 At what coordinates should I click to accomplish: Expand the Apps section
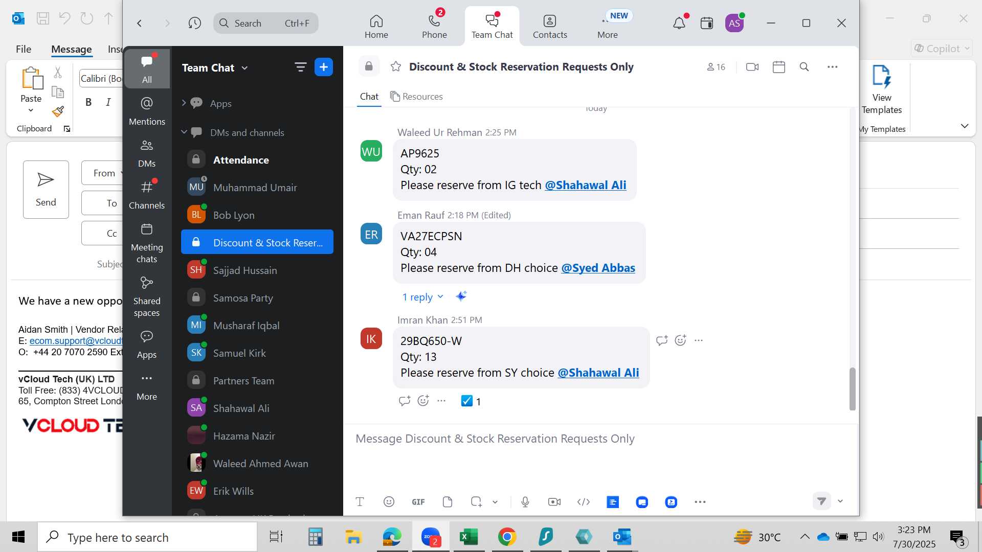tap(184, 103)
